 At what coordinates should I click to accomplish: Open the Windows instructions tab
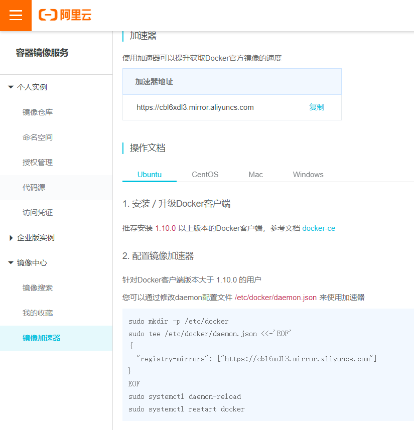click(308, 174)
